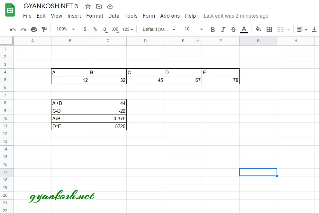This screenshot has height=213, width=319.
Task: Open the fill color picker
Action: coord(258,29)
